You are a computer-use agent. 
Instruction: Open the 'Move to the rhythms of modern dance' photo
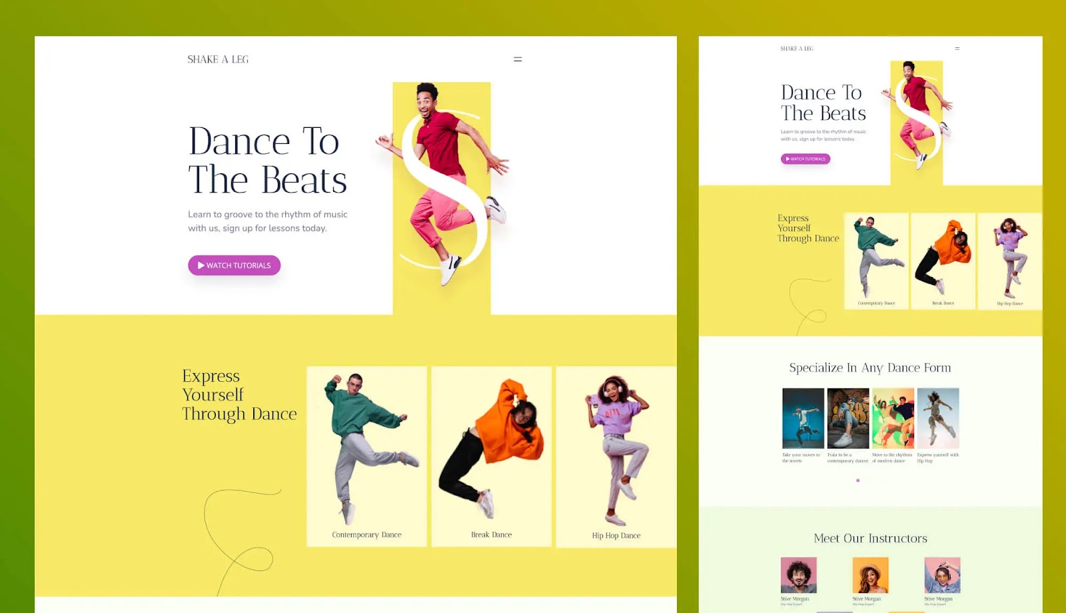coord(893,418)
